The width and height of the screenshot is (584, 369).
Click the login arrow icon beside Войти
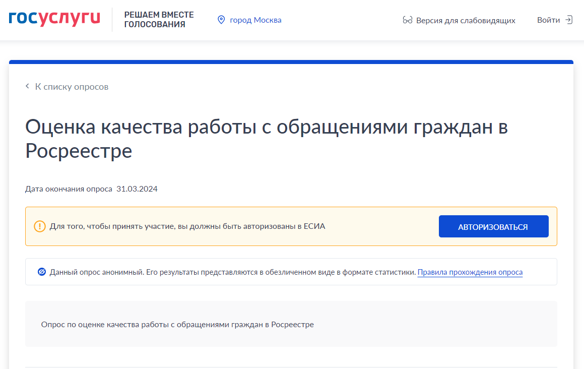(568, 20)
